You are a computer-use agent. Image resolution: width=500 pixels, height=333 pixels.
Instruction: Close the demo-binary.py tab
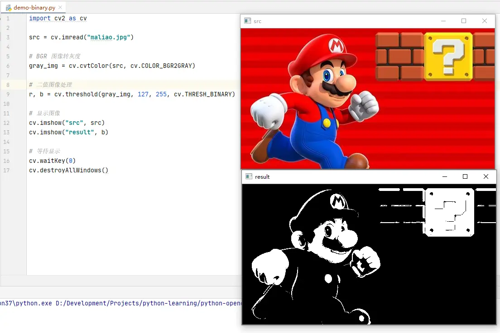pos(60,7)
